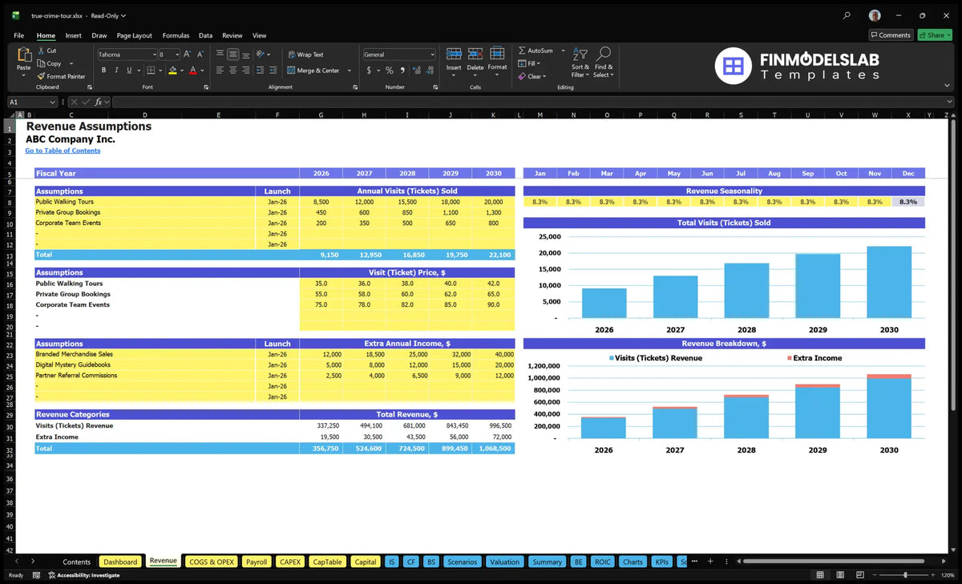Open the Page Layout ribbon tab
The height and width of the screenshot is (584, 962).
(x=134, y=35)
